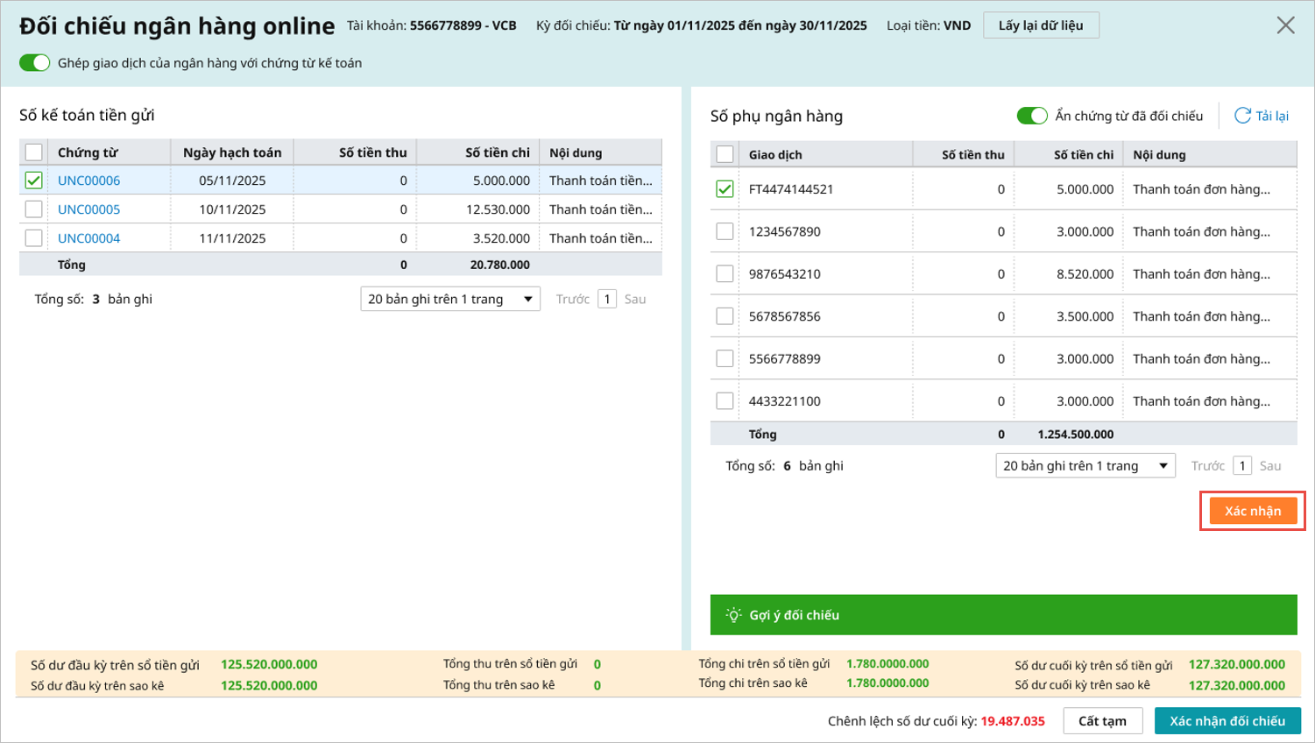This screenshot has width=1315, height=743.
Task: Click the page number field in bank statement pager
Action: (x=1241, y=466)
